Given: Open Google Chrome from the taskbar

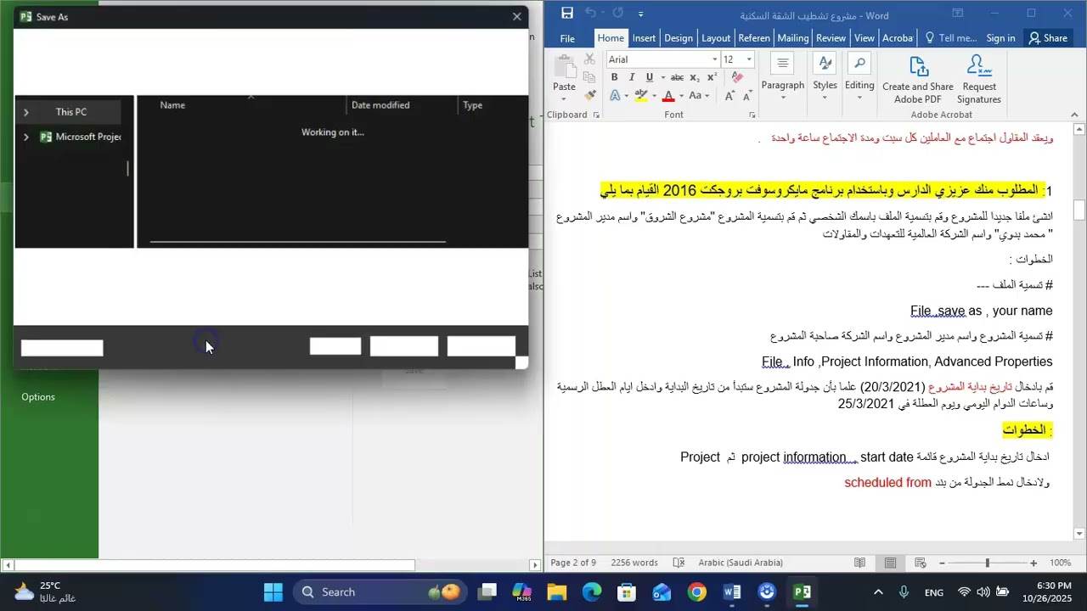Looking at the screenshot, I should click(x=696, y=592).
